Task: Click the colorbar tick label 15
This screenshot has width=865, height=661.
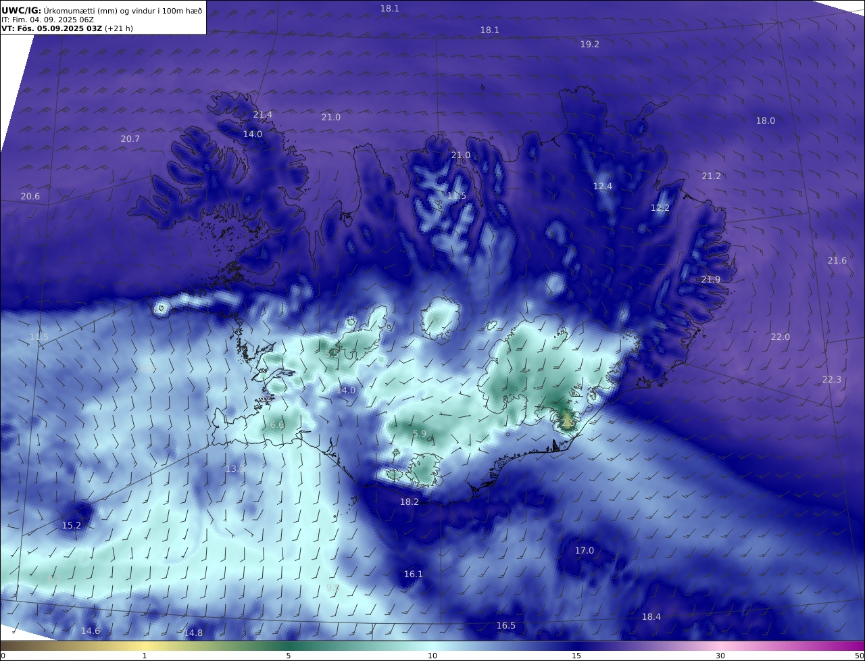Action: point(576,656)
